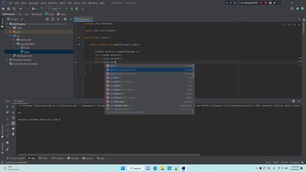Expand External Libraries node
This screenshot has height=172, width=306.
[7, 60]
